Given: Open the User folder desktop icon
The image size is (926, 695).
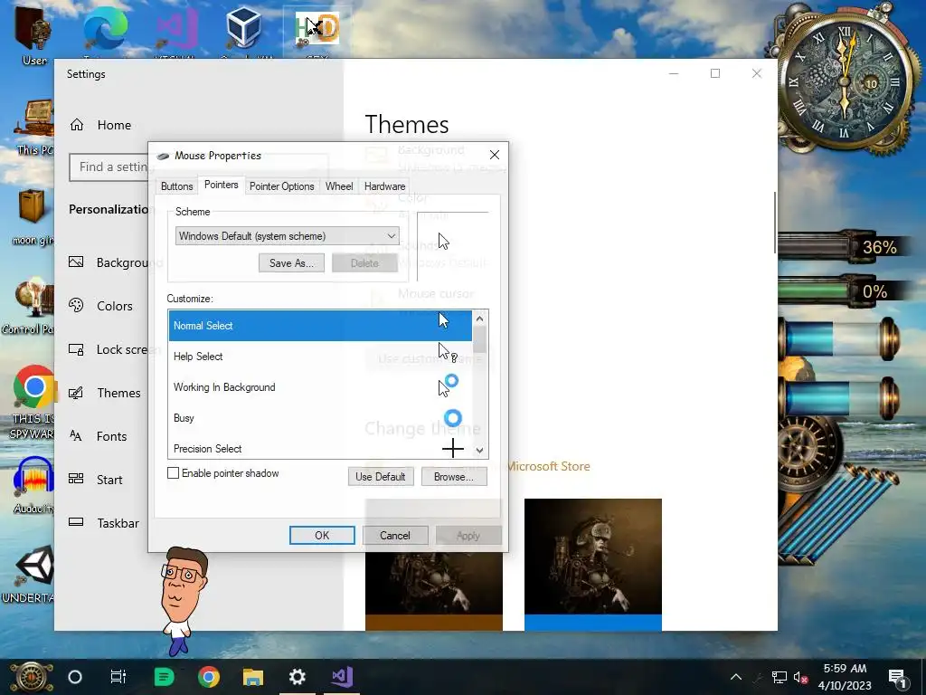Looking at the screenshot, I should pos(33,34).
